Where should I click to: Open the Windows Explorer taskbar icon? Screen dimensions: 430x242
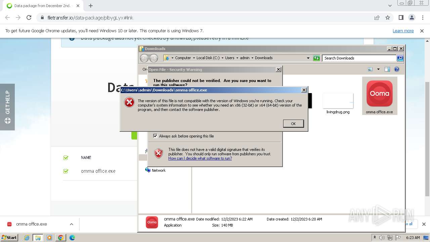click(x=38, y=238)
